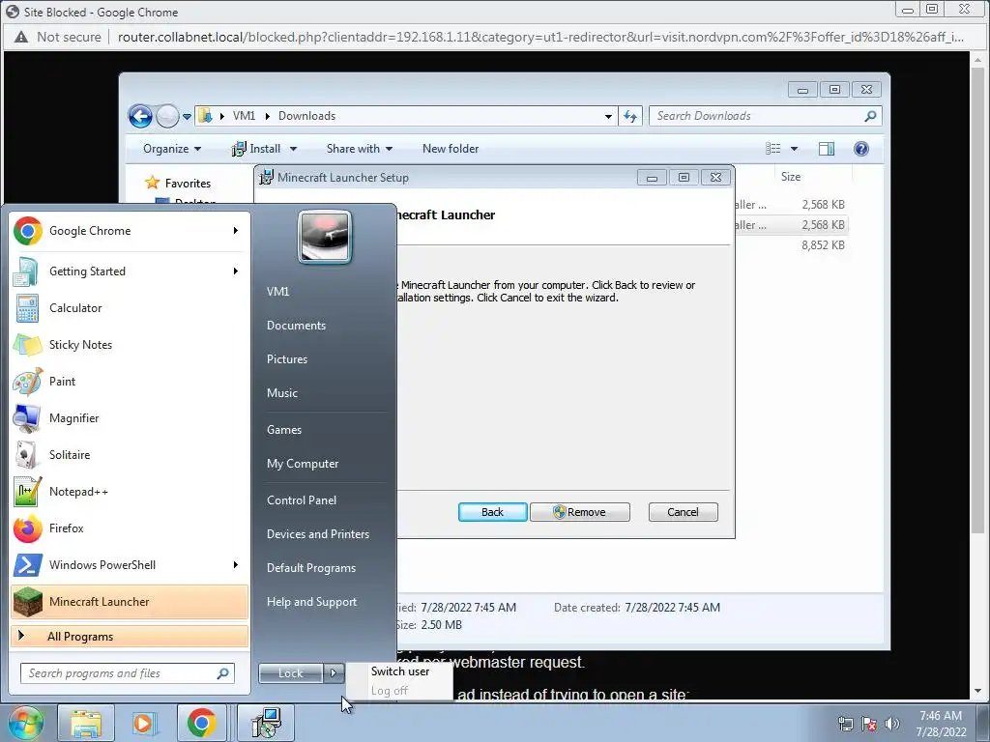This screenshot has width=990, height=742.
Task: Open Help and Support
Action: coord(312,602)
